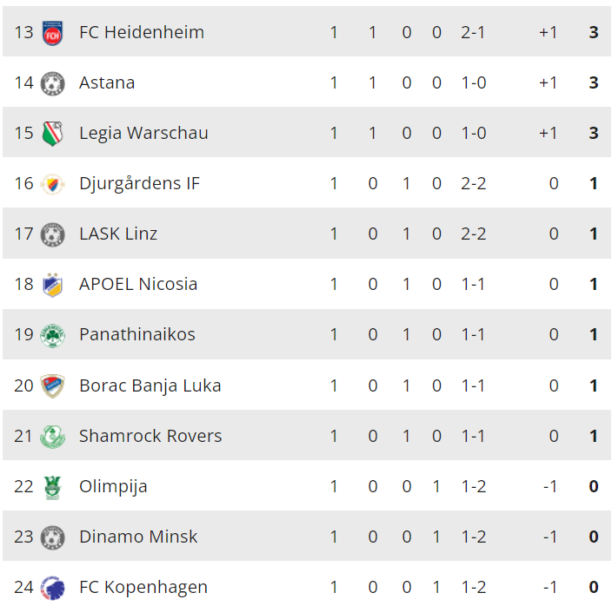This screenshot has width=612, height=606.
Task: Click the Astana placeholder ball icon
Action: pyautogui.click(x=53, y=83)
